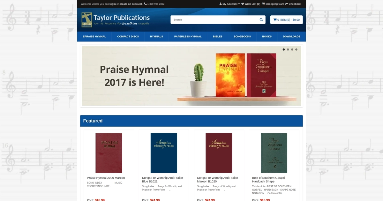This screenshot has height=201, width=383.
Task: Click the Taylor Publications logo
Action: click(x=116, y=20)
